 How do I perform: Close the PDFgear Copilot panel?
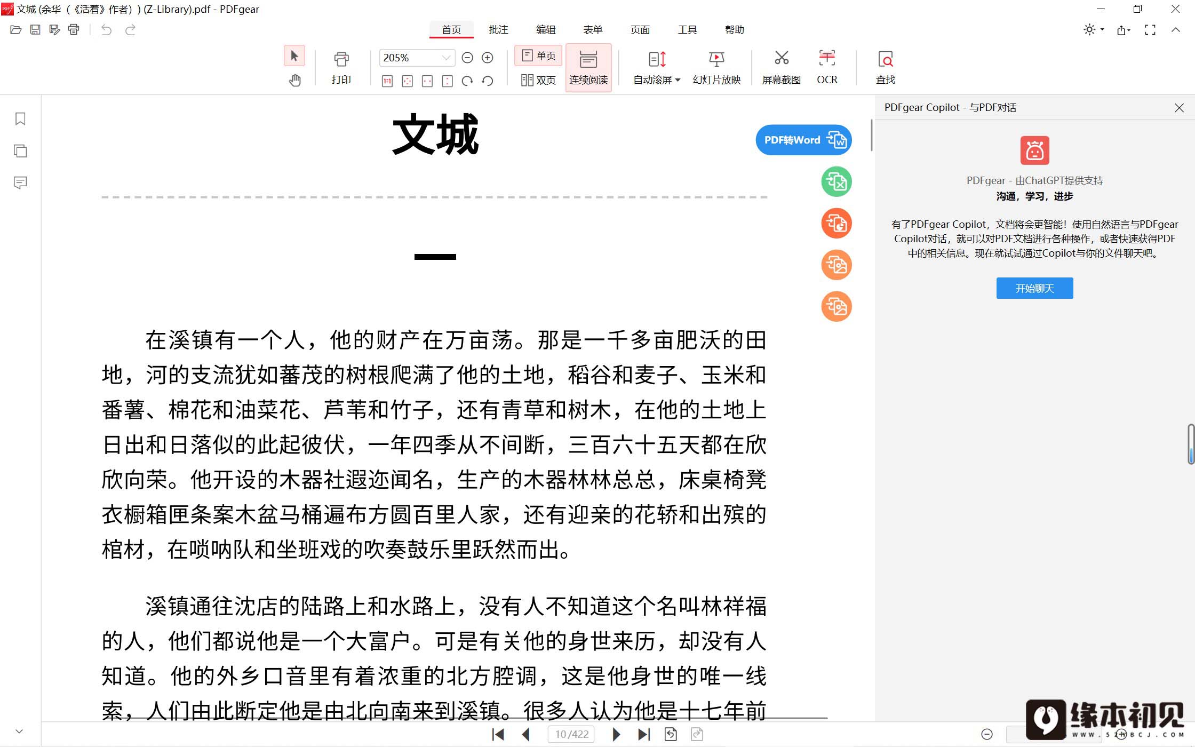(1179, 108)
